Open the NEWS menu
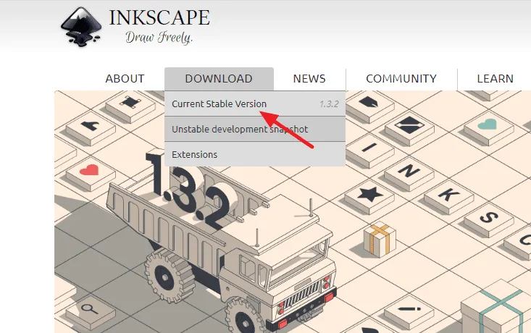The image size is (531, 333). pyautogui.click(x=309, y=79)
